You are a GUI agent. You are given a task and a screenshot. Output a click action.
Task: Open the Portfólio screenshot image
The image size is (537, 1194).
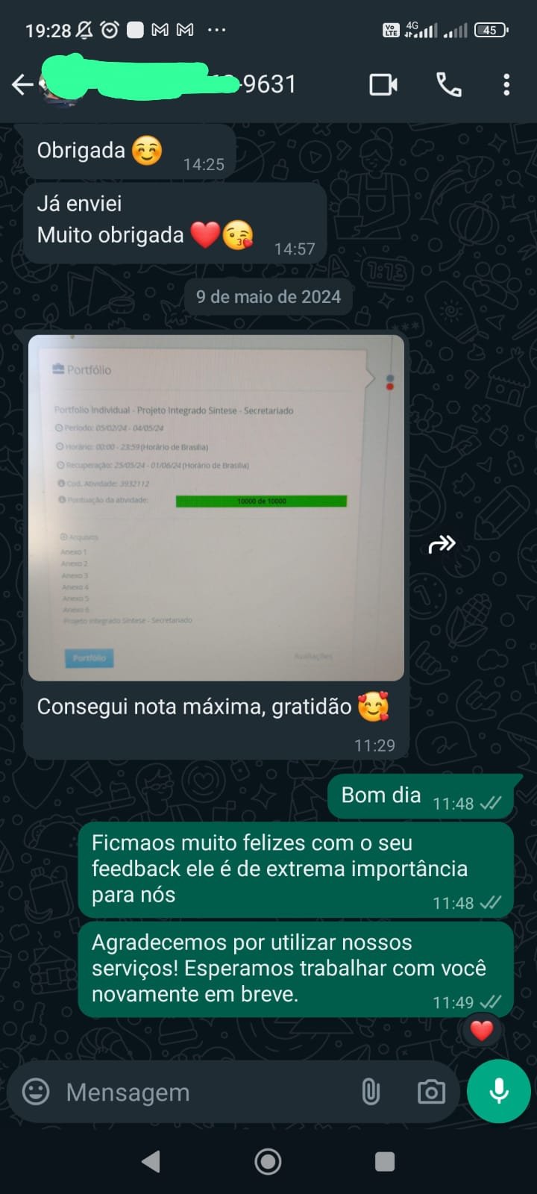coord(216,507)
